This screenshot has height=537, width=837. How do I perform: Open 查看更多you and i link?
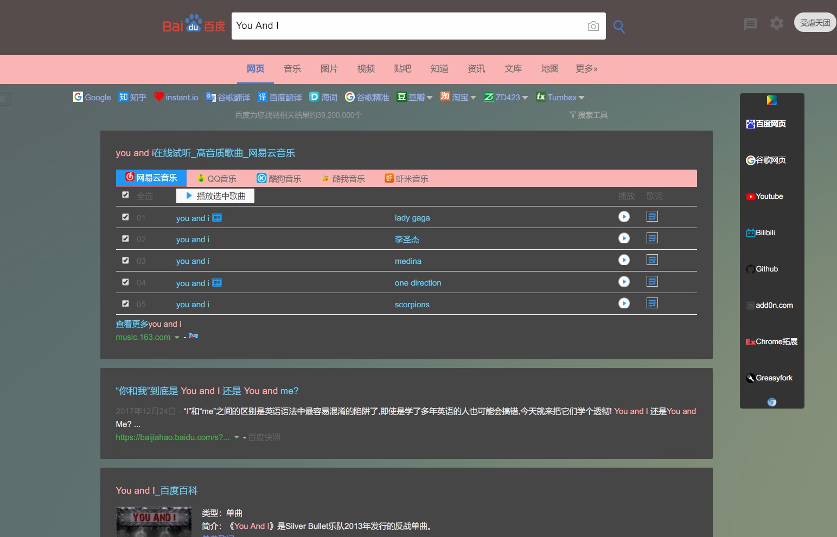pos(149,324)
